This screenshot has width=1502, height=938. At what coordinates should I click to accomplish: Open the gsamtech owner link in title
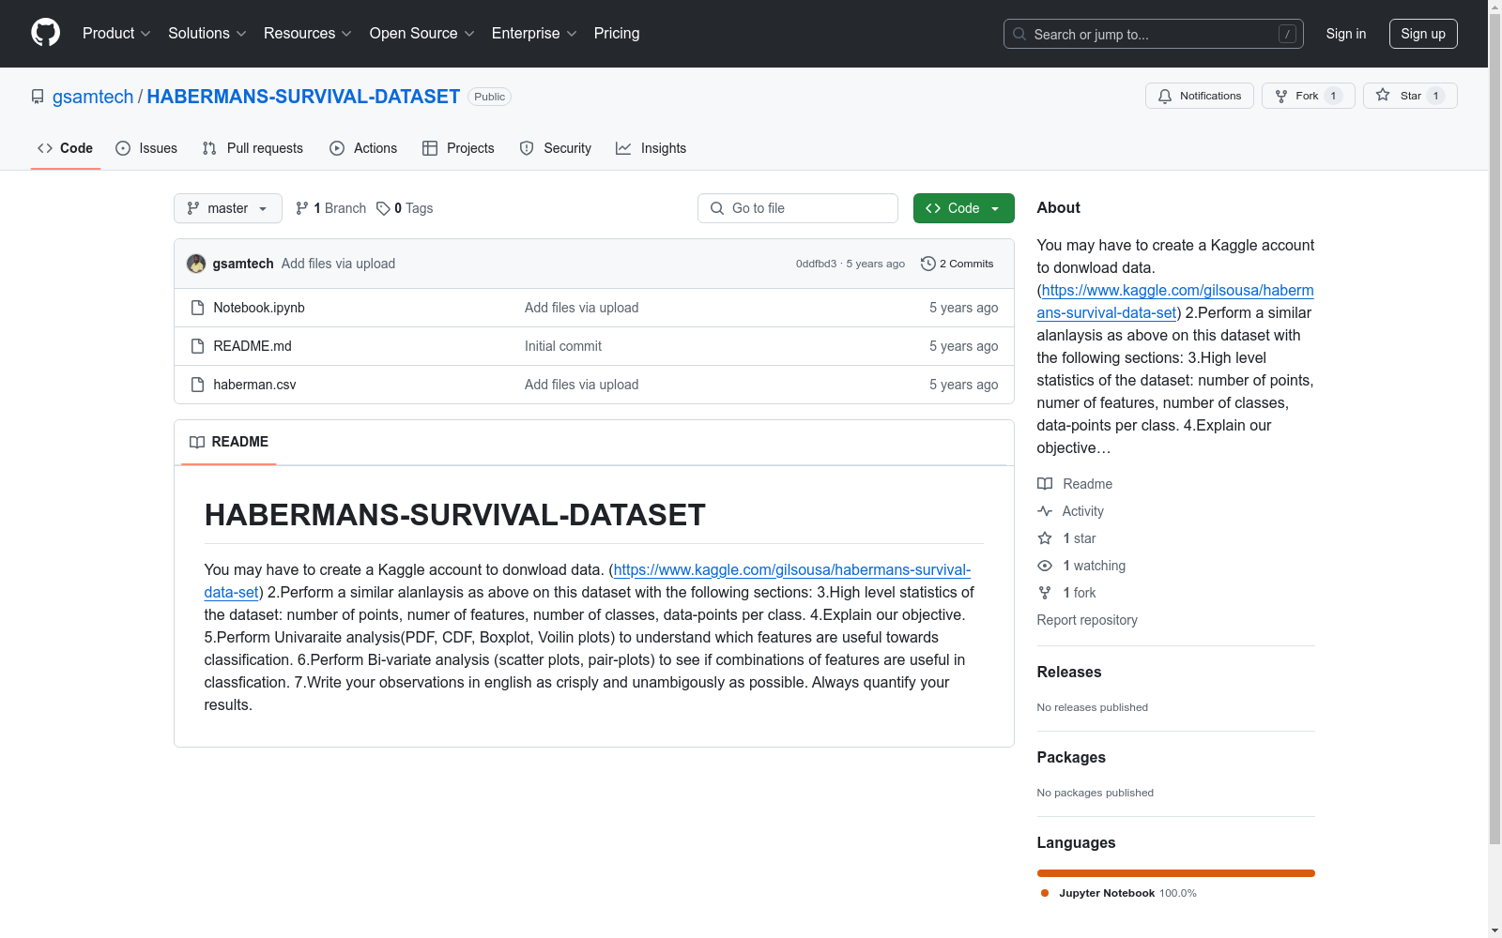click(x=93, y=97)
